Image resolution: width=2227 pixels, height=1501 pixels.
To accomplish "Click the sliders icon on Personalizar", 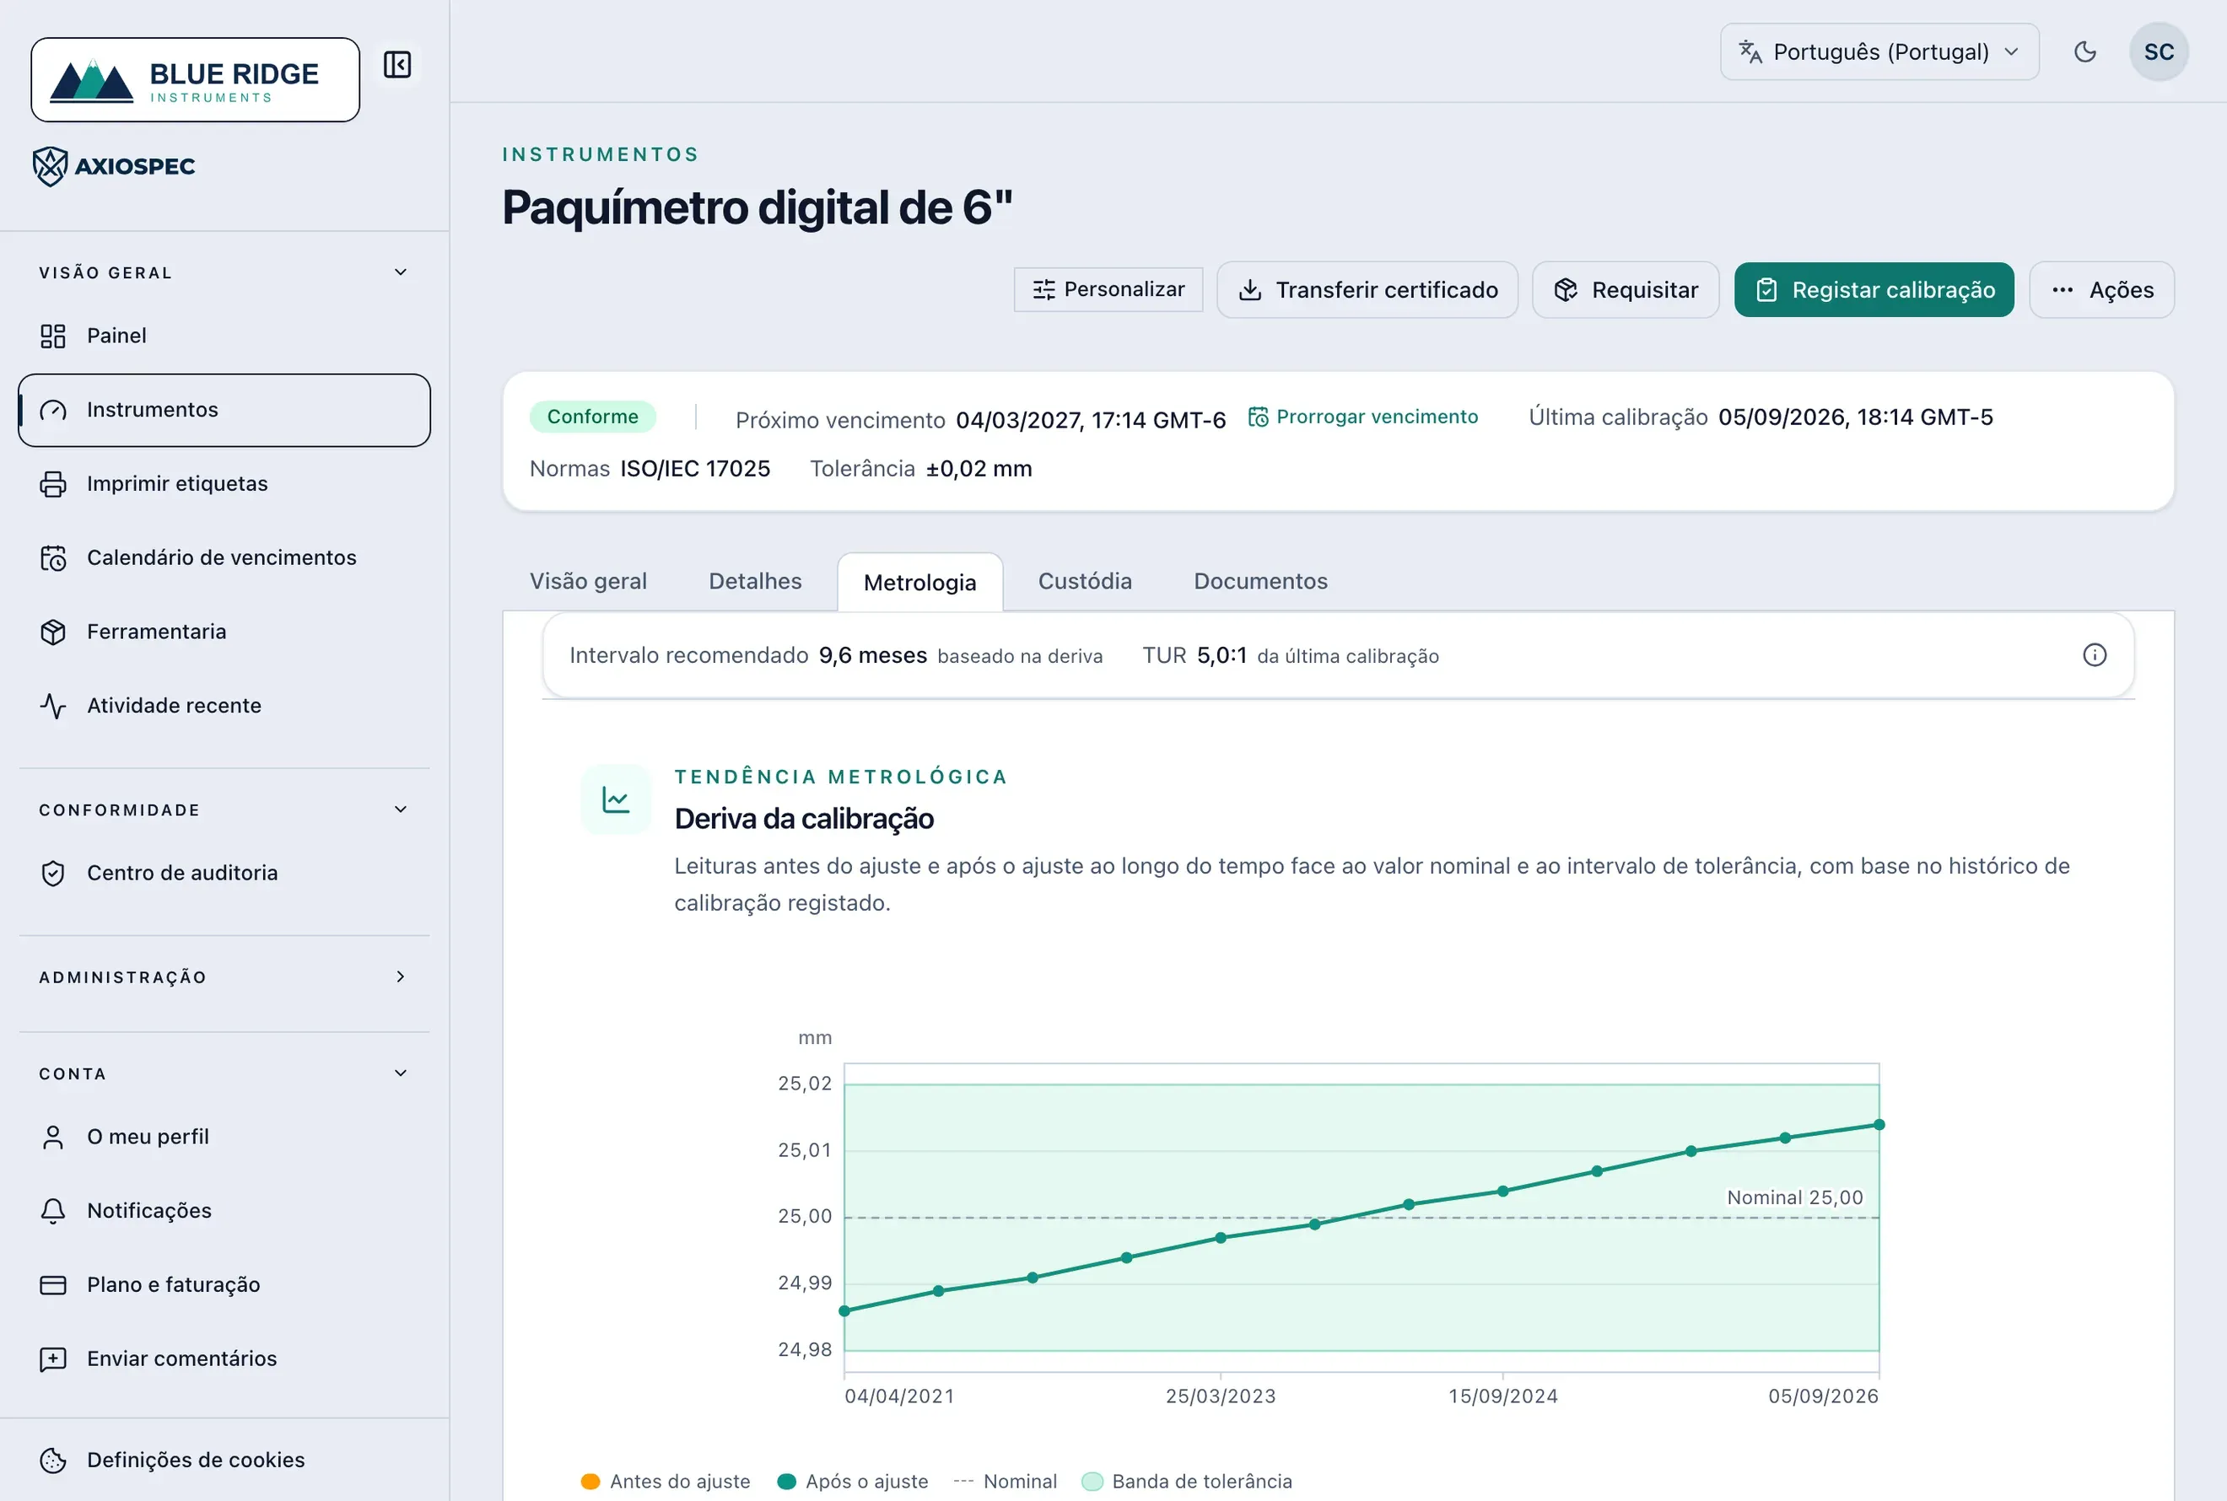I will pyautogui.click(x=1043, y=289).
